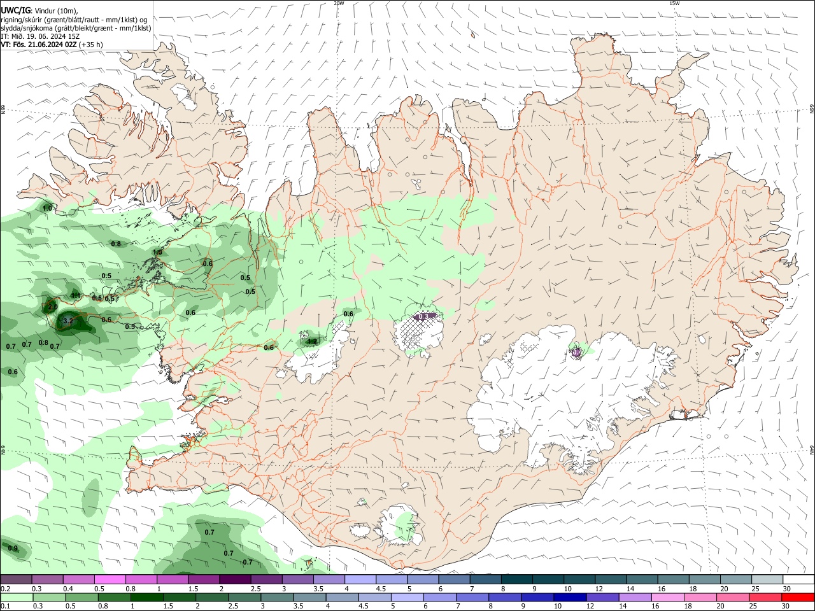Select the bright pink 0.5 snow legend swatch
The image size is (815, 611).
coord(110,579)
